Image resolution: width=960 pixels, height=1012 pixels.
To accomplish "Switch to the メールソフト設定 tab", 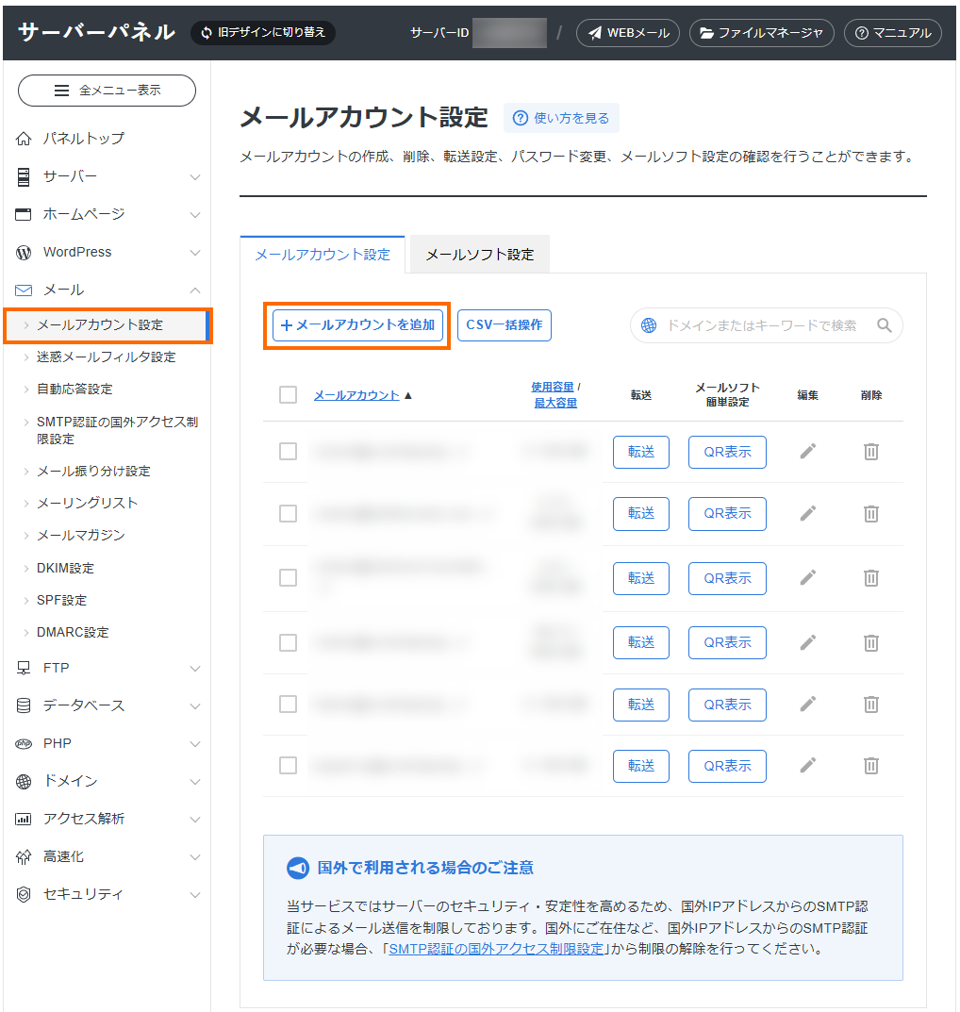I will (480, 255).
